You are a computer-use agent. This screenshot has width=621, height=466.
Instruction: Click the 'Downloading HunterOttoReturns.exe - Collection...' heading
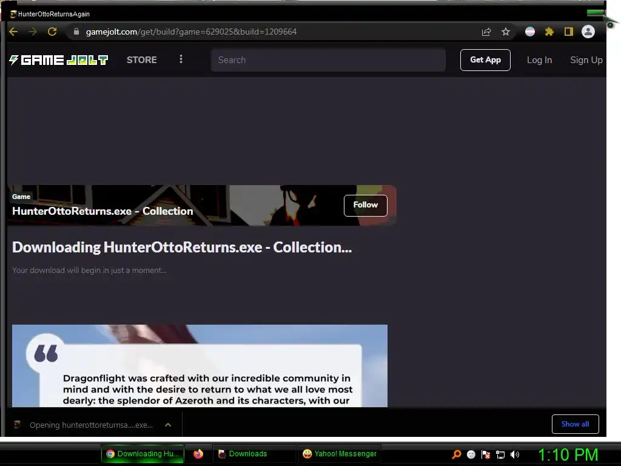[182, 248]
